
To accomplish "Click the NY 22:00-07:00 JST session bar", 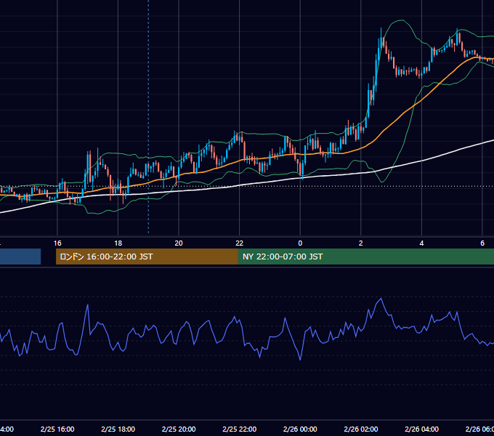I will tap(365, 257).
